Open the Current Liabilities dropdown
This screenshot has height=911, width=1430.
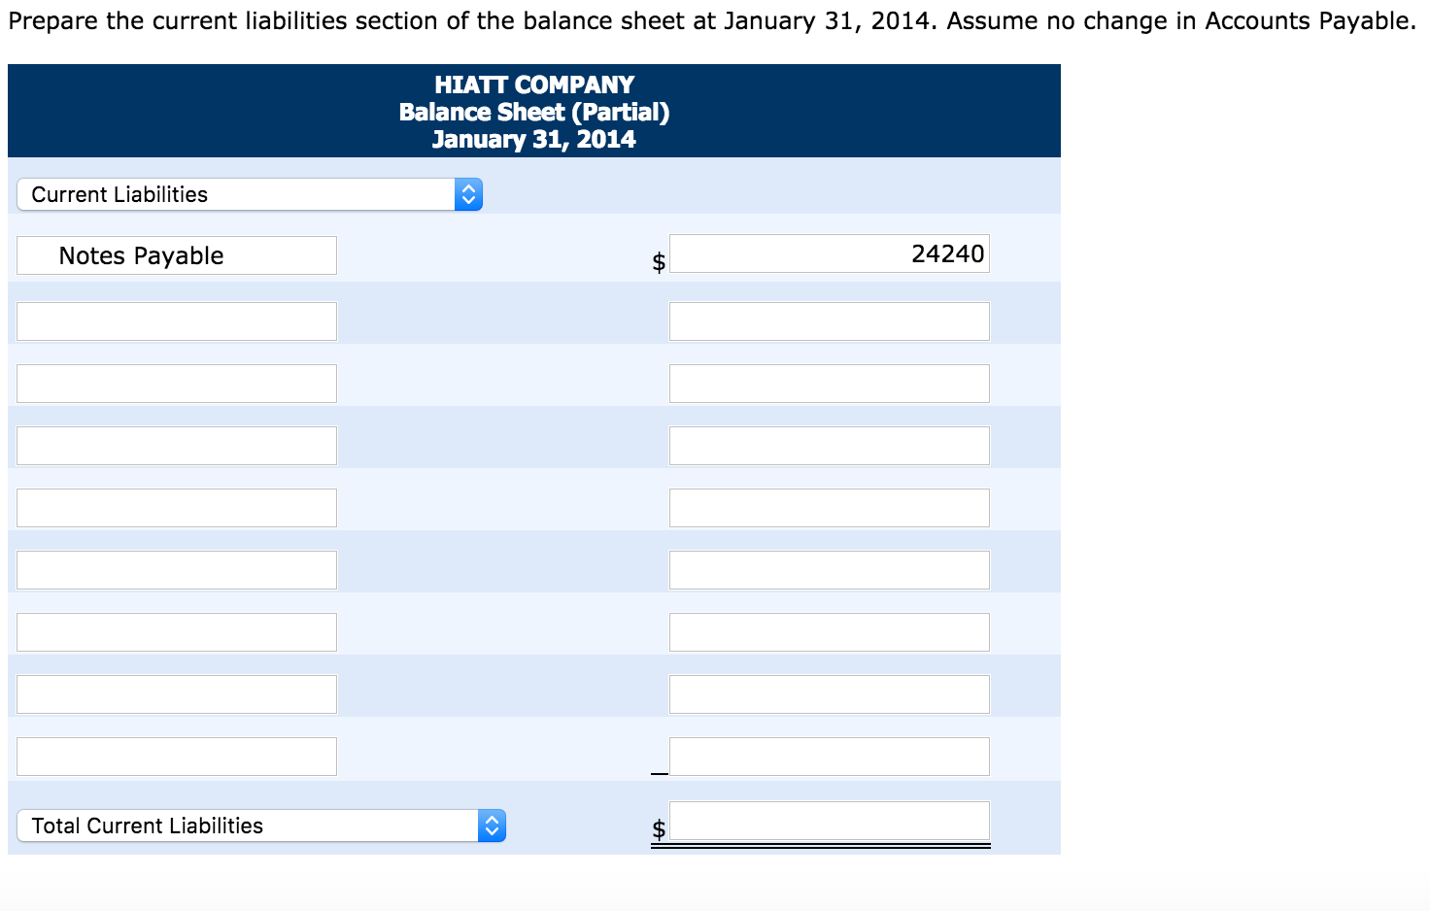[250, 194]
